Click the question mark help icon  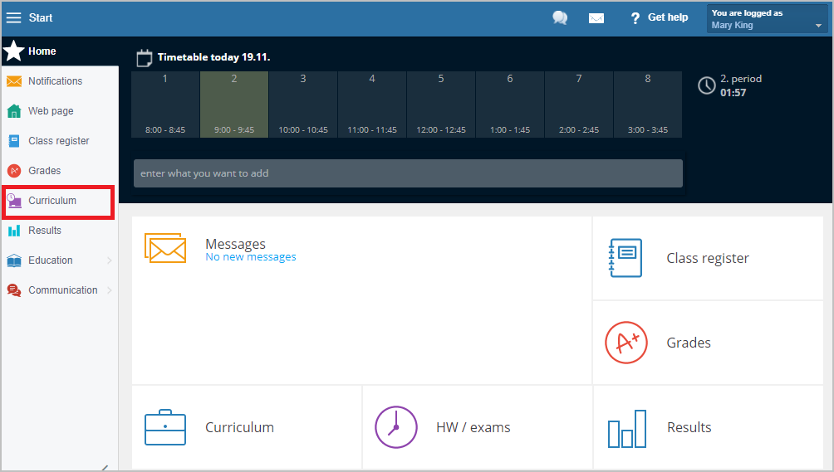click(x=635, y=18)
